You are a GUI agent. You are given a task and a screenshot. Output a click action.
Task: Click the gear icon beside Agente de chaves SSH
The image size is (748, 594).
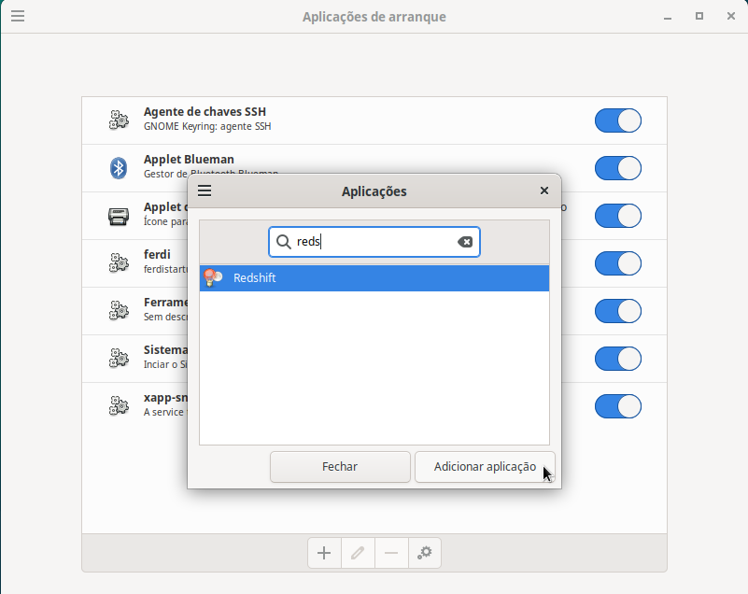point(119,120)
